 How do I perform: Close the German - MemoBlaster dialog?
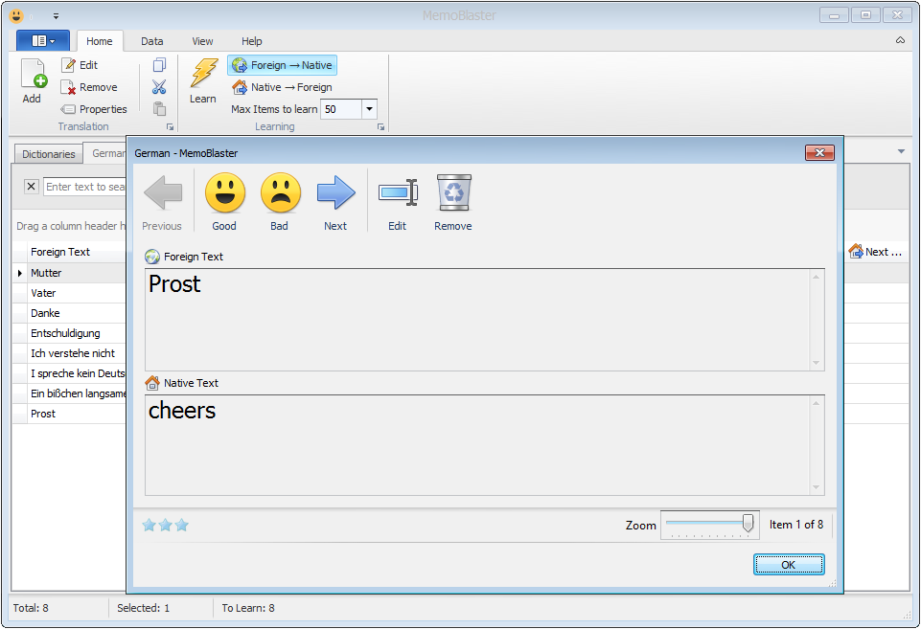[x=819, y=152]
